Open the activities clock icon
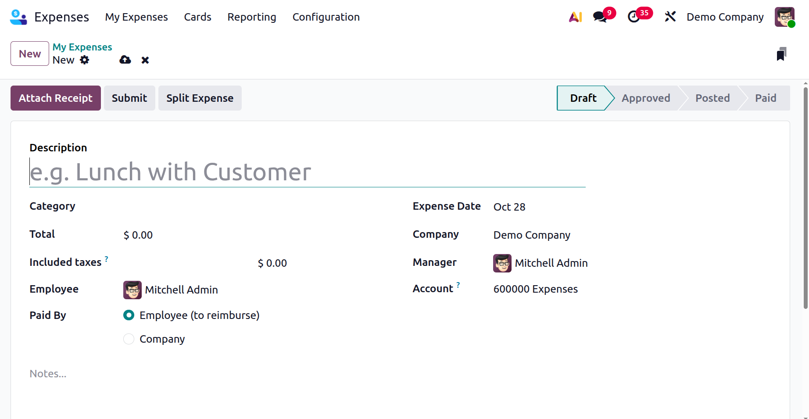 click(634, 17)
